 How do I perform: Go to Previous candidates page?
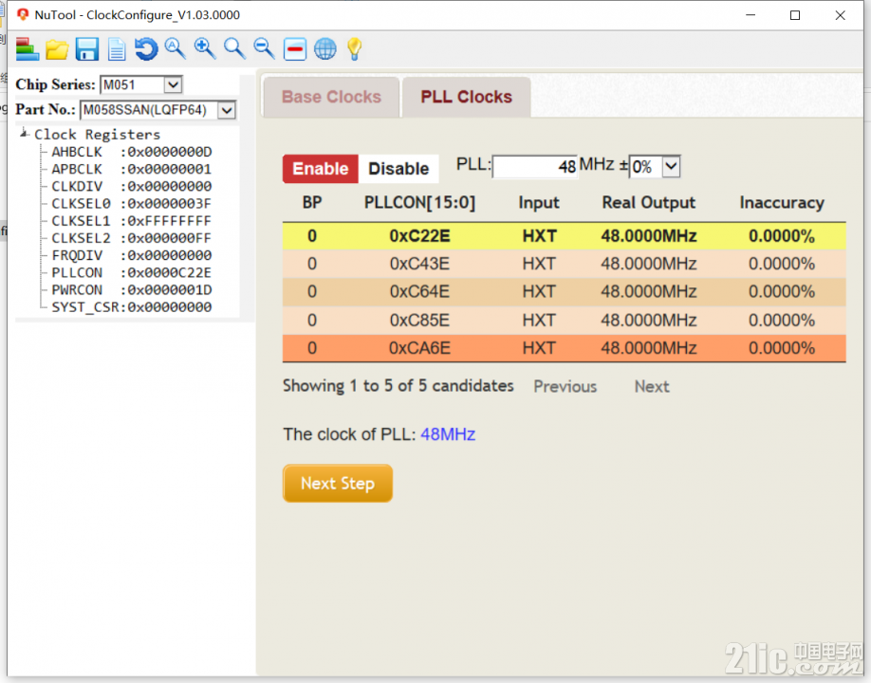point(565,386)
